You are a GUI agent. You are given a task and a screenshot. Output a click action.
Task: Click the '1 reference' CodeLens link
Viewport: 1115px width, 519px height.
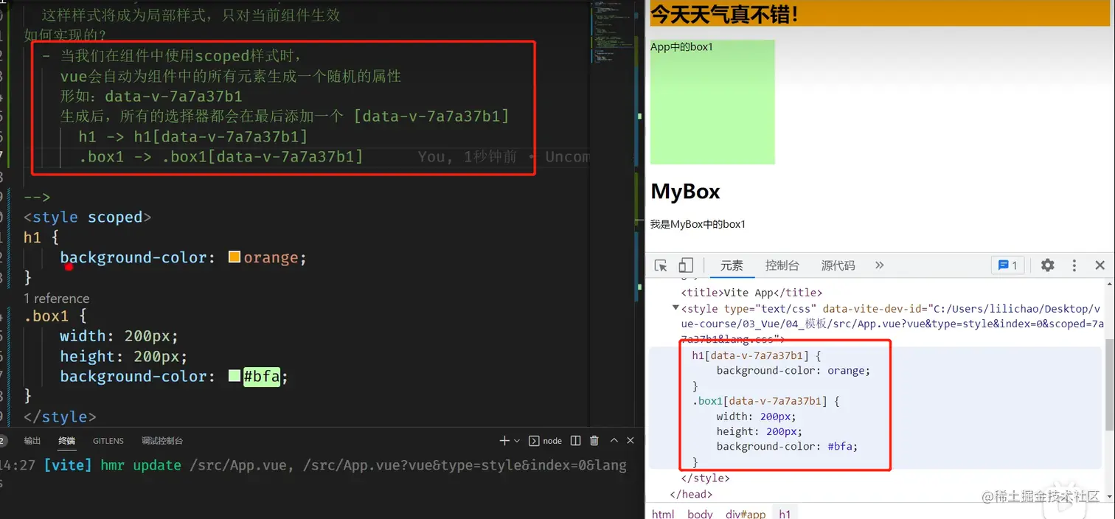click(56, 299)
